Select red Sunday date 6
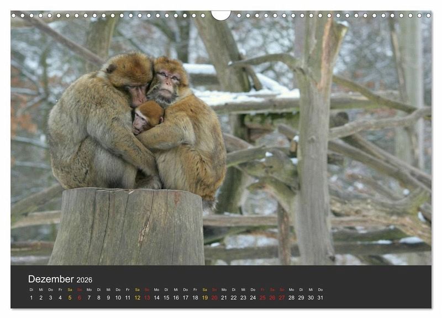Screen dimensions: 442x319 pos(80,297)
